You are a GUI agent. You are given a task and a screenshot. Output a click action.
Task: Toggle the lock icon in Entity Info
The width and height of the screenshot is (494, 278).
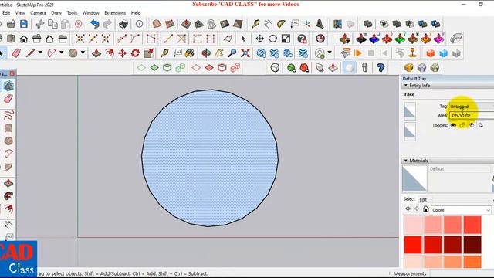tap(462, 125)
